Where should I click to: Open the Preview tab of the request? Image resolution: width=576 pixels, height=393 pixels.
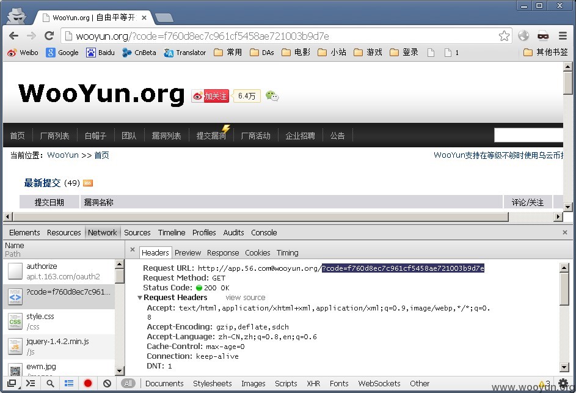click(x=188, y=253)
